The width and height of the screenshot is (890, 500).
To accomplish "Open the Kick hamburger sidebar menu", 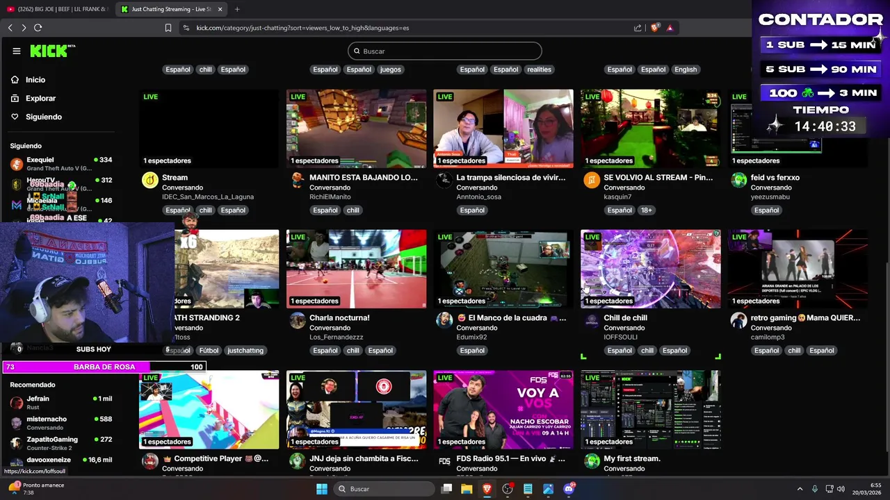I will [x=17, y=51].
